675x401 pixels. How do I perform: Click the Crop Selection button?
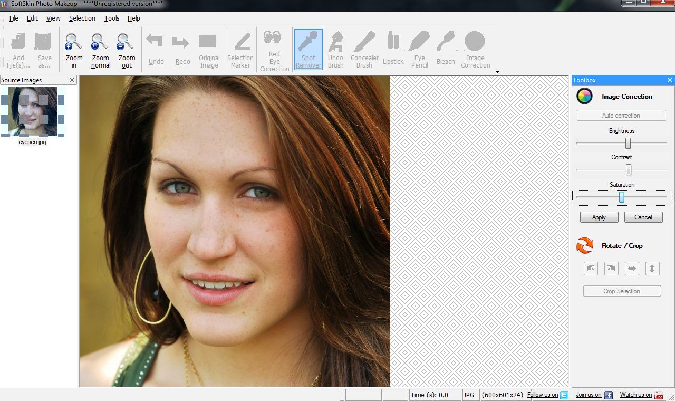tap(622, 291)
